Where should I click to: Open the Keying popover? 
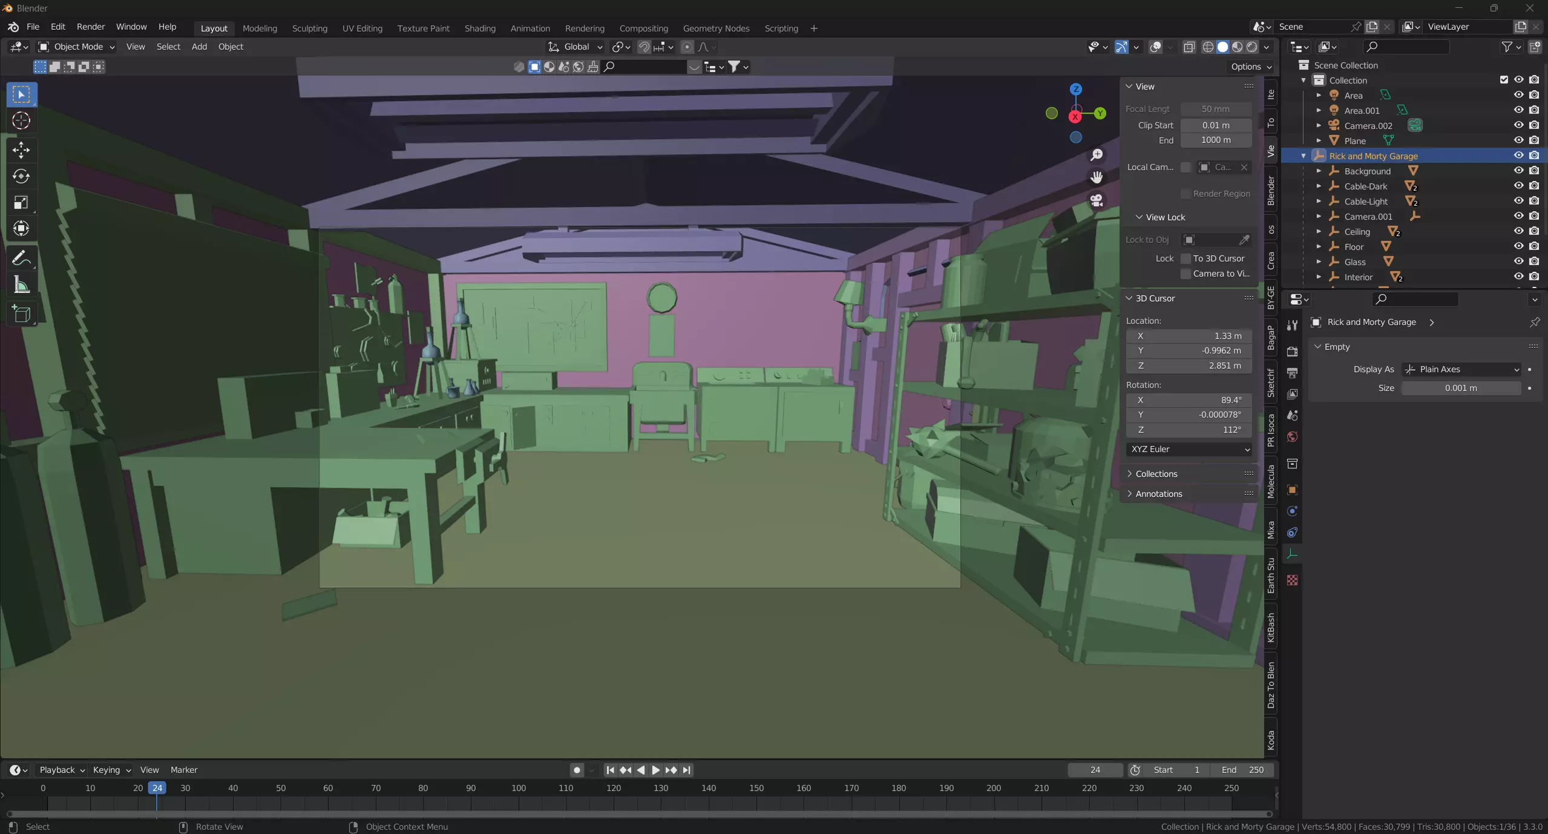point(111,770)
